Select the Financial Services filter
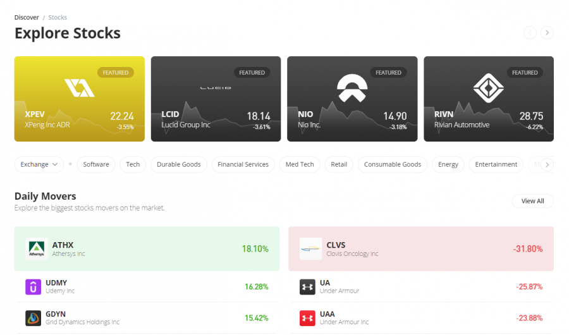Screen dimensions: 569x335 click(x=243, y=164)
